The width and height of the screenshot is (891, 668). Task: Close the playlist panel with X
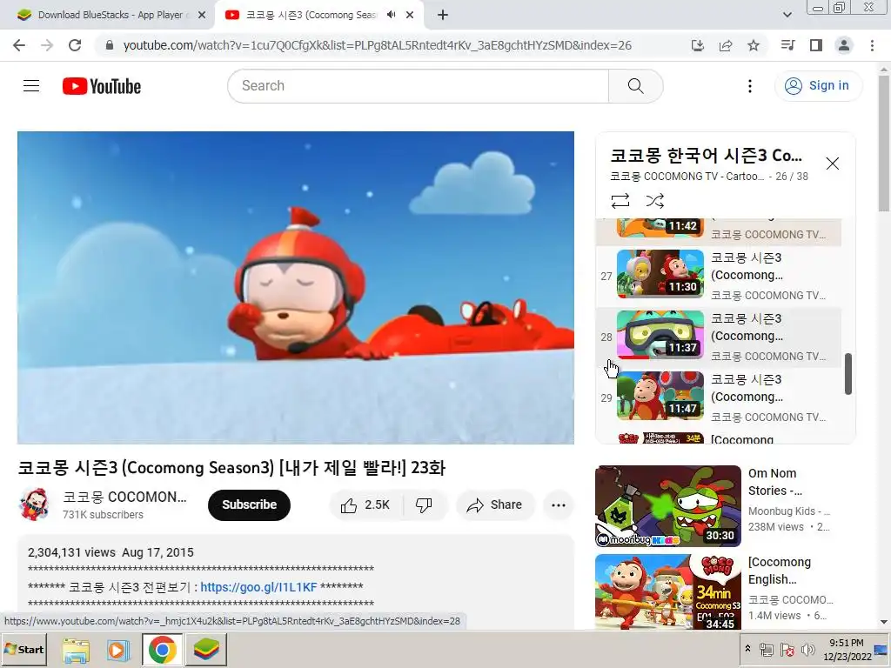[x=832, y=164]
